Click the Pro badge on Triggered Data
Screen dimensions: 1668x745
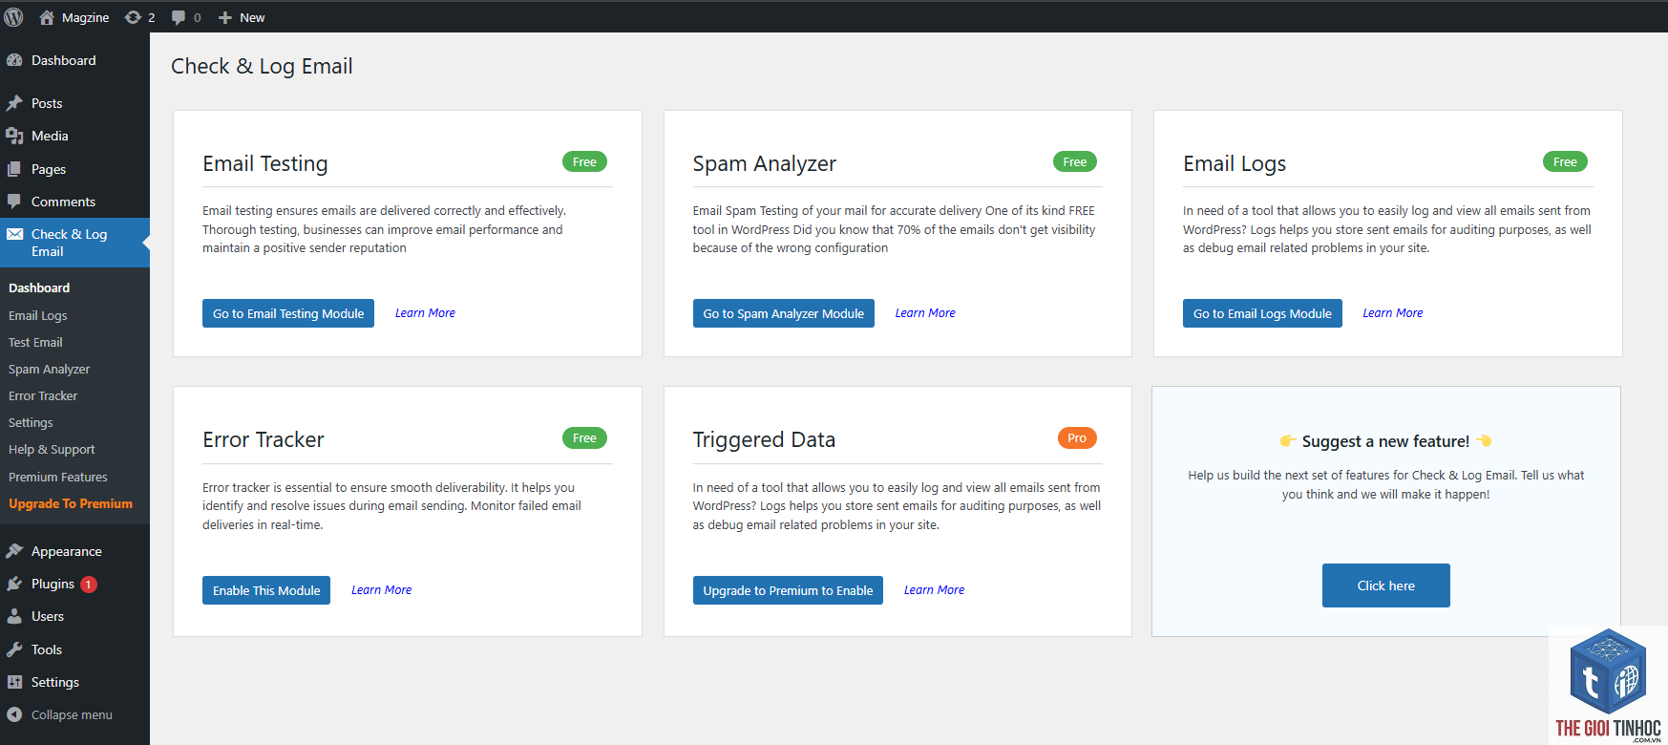click(x=1077, y=437)
